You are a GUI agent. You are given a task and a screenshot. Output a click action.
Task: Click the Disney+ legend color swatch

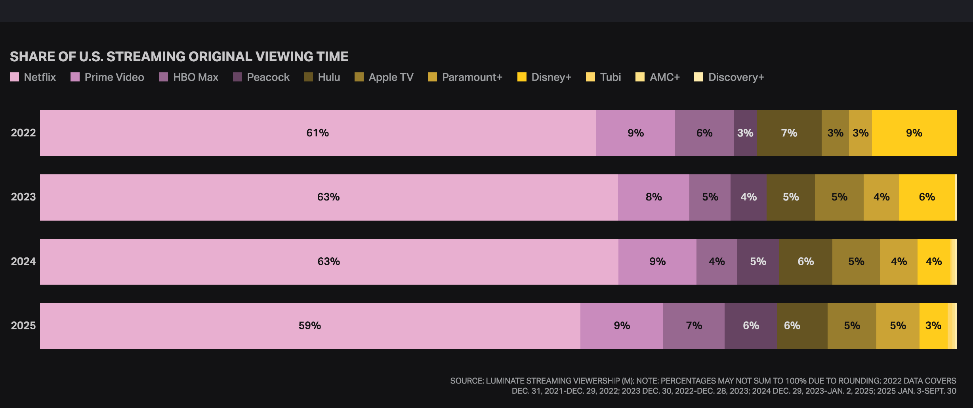coord(522,77)
